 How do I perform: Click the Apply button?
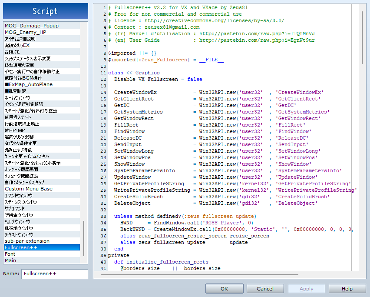(x=306, y=289)
